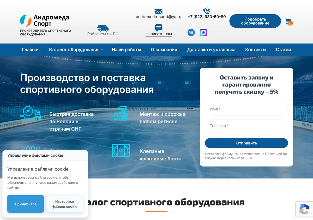
Task: Click the Андромеда Спорт logo
Action: point(45,21)
